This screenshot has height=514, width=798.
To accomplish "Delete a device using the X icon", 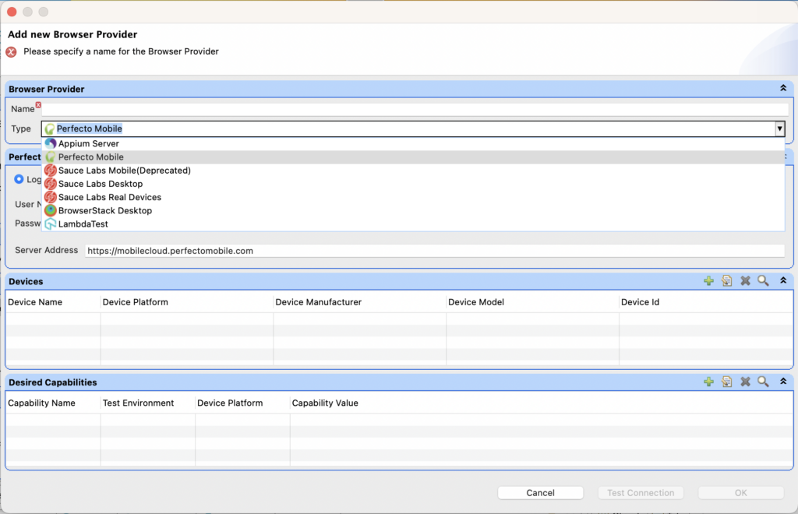I will click(x=745, y=280).
